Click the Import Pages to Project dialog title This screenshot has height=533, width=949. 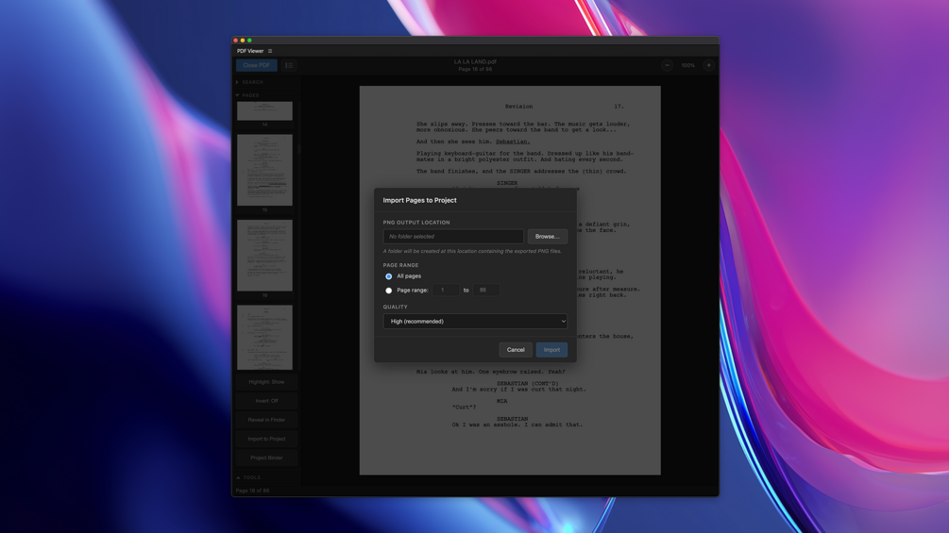(419, 200)
